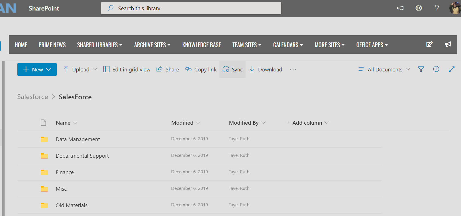This screenshot has width=461, height=216.
Task: Open the details pane info icon
Action: pyautogui.click(x=436, y=69)
